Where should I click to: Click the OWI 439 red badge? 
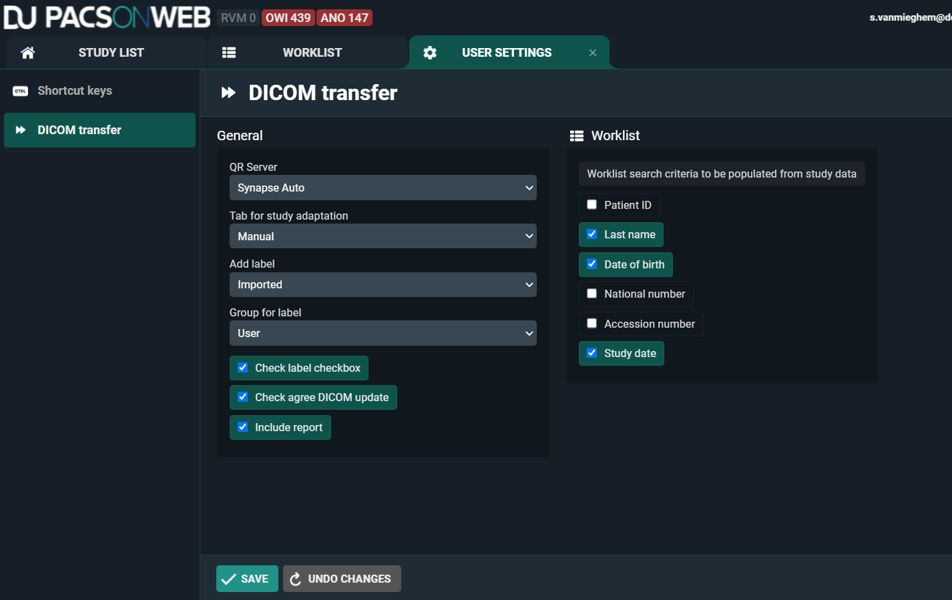pyautogui.click(x=288, y=18)
